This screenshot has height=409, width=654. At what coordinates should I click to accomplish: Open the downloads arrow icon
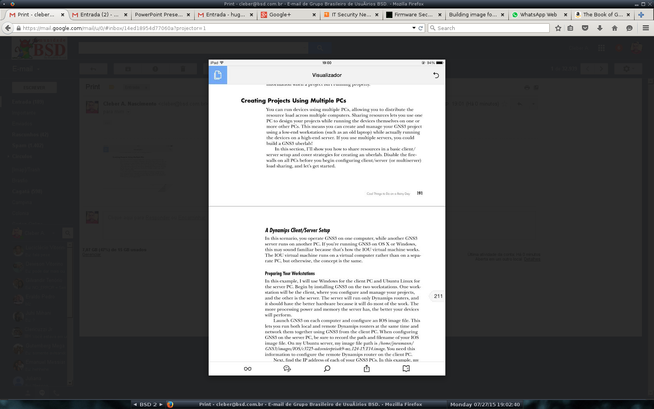[x=600, y=28]
